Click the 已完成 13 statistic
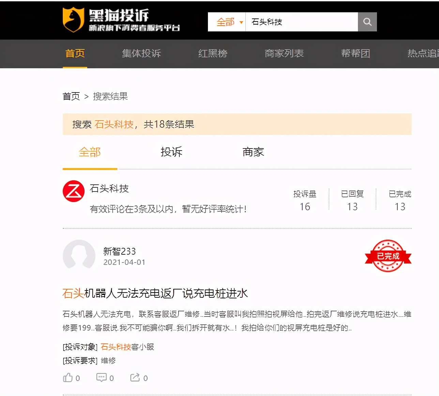The image size is (439, 396). coord(400,200)
